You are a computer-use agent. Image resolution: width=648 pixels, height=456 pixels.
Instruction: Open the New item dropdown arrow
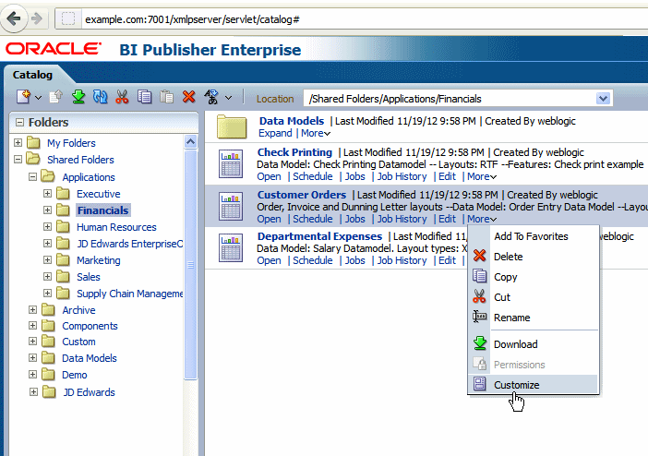39,98
